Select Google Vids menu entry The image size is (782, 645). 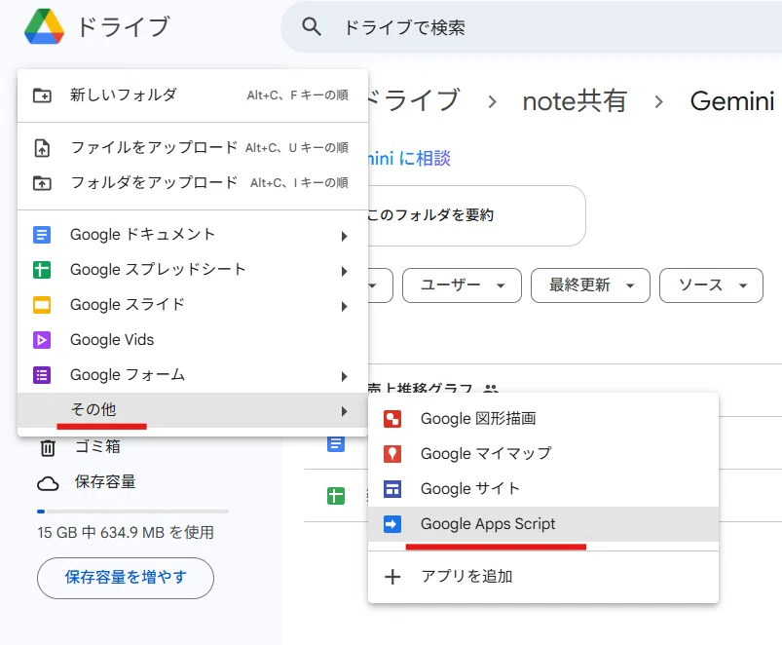tap(193, 340)
